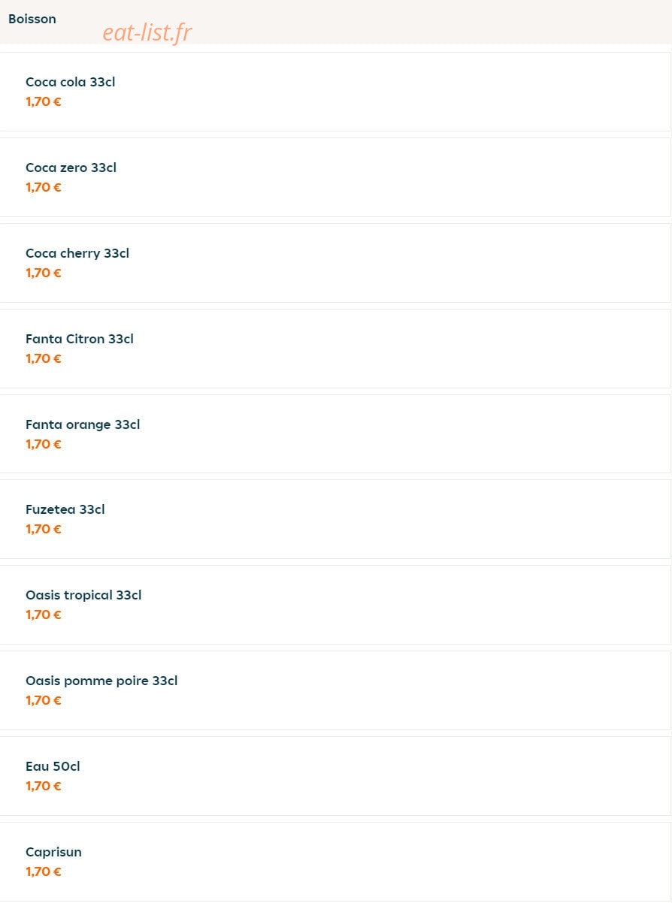Click the price under Coca zero 33cl
The image size is (672, 903).
pyautogui.click(x=44, y=187)
